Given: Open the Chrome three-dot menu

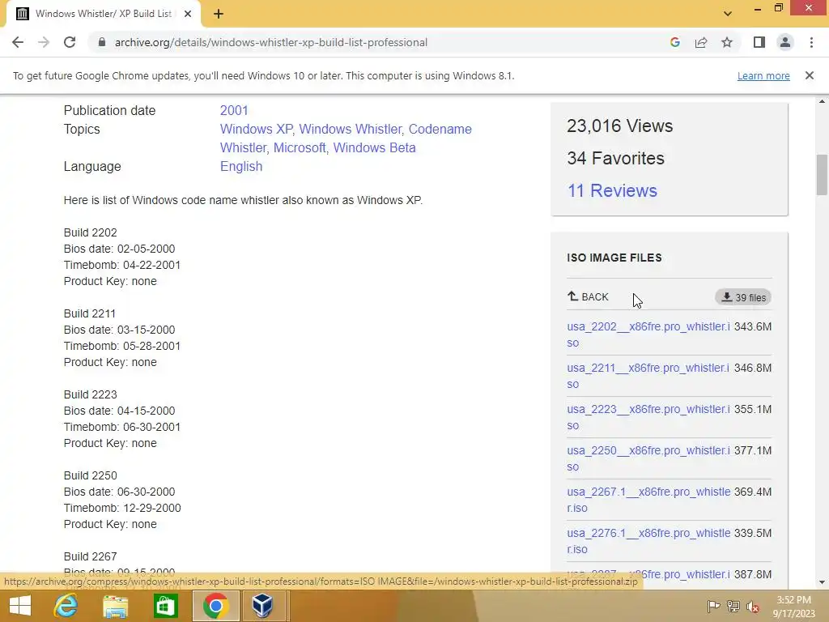Looking at the screenshot, I should (811, 42).
